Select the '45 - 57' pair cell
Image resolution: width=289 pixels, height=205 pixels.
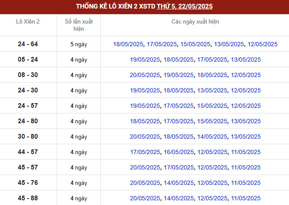(x=28, y=167)
